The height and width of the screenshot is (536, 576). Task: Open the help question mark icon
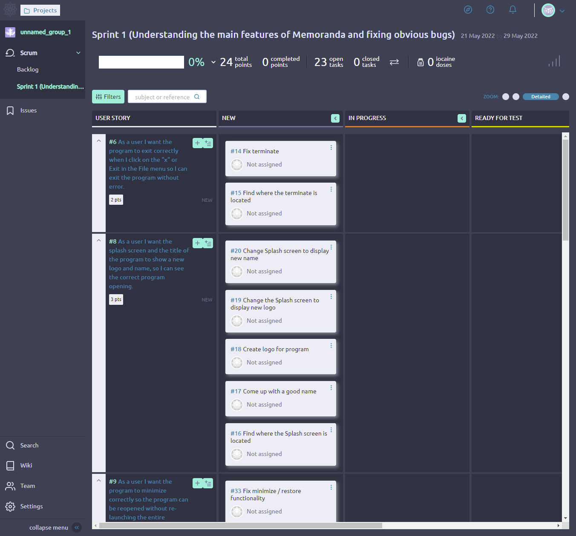[x=490, y=10]
